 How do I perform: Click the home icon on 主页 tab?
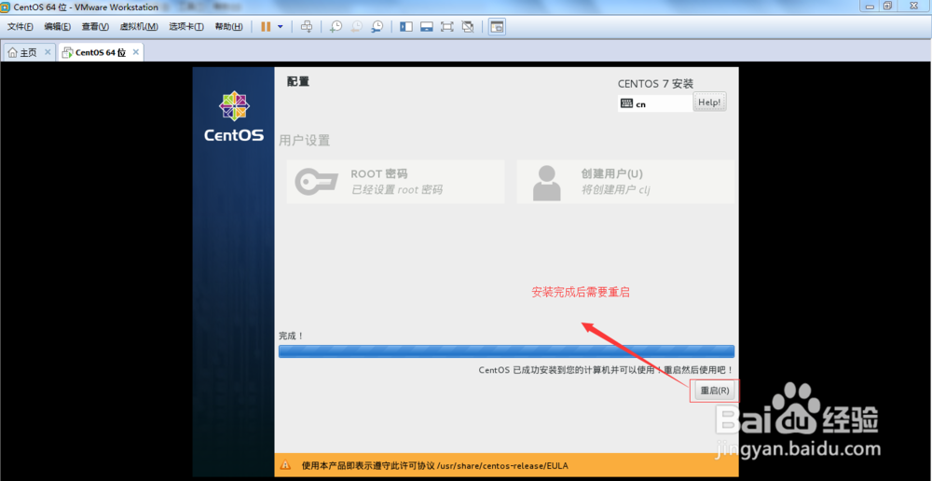point(12,52)
